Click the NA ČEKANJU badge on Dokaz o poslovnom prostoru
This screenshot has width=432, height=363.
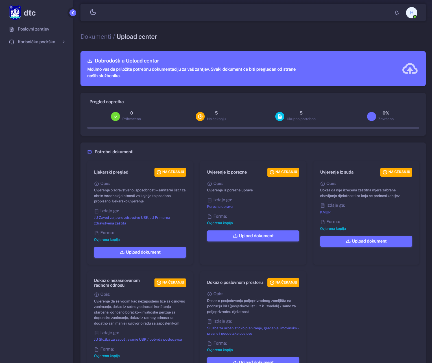283,282
